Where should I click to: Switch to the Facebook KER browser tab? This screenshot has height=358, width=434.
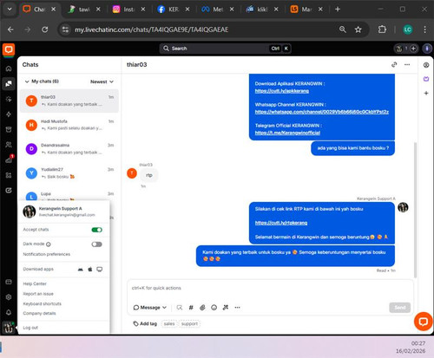tap(174, 10)
